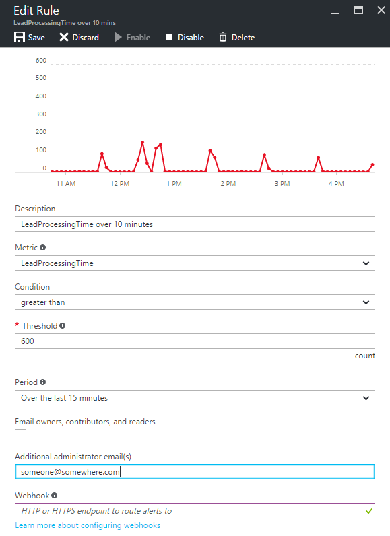
Task: Click the info icon beside Webhook
Action: point(55,496)
